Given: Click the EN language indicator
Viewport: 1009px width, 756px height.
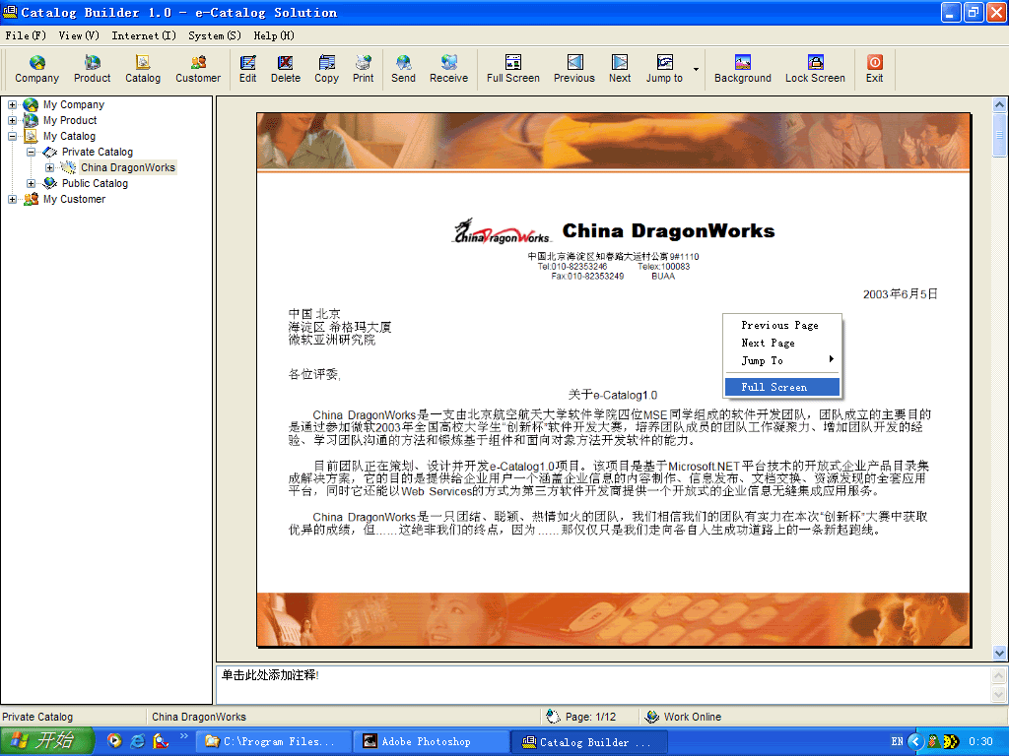Looking at the screenshot, I should point(897,741).
